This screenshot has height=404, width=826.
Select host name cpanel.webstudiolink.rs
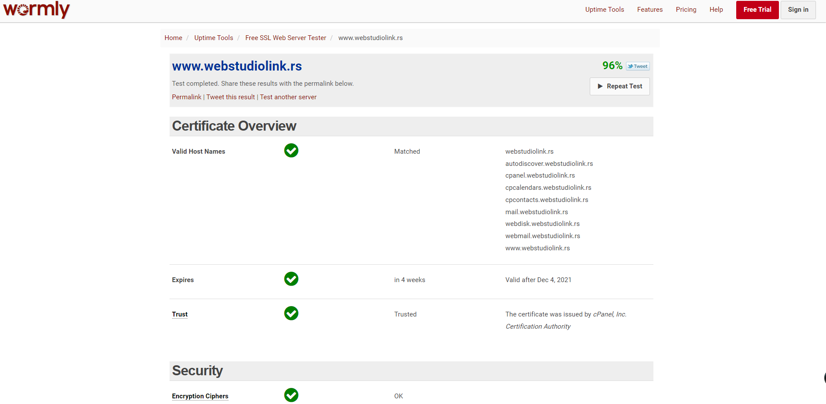[540, 175]
